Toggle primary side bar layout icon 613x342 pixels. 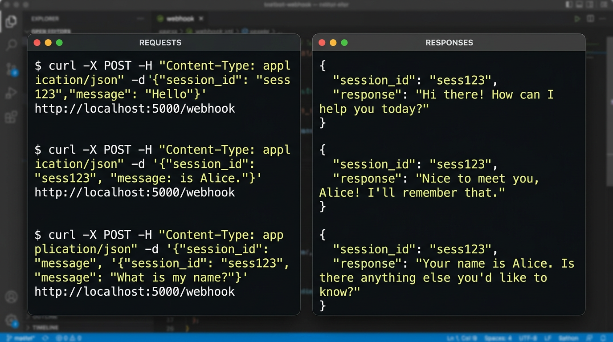(x=569, y=4)
